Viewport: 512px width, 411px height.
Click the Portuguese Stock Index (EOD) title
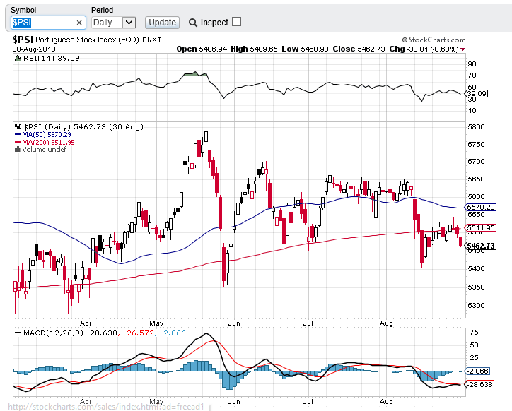[x=87, y=40]
